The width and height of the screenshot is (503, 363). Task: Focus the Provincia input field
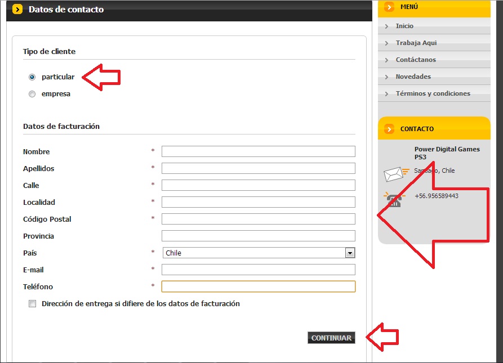tap(259, 236)
